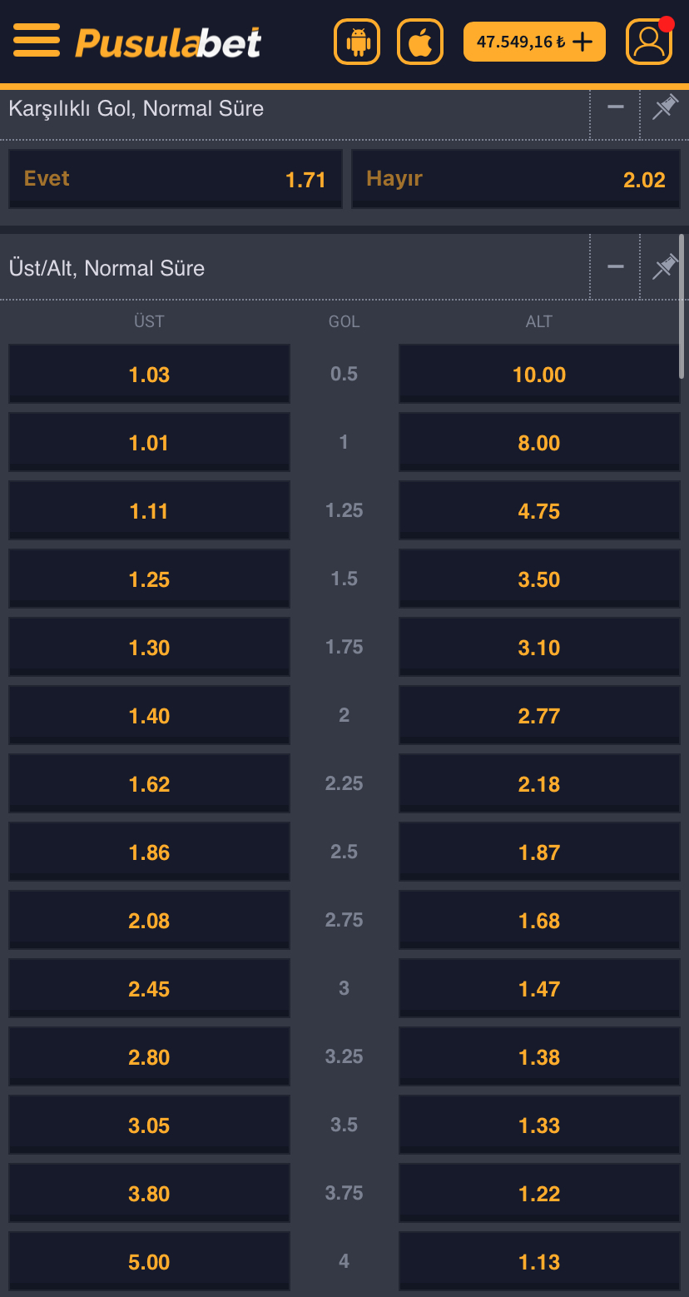Image resolution: width=689 pixels, height=1297 pixels.
Task: Pin the Üst/Alt market
Action: pyautogui.click(x=664, y=267)
